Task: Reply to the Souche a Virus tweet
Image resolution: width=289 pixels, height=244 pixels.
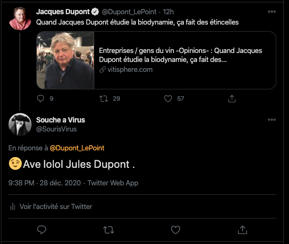Action: [41, 230]
